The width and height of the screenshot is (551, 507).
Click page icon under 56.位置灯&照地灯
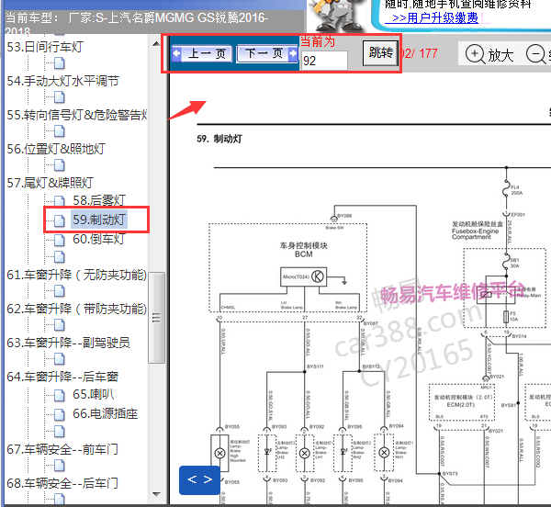point(60,165)
